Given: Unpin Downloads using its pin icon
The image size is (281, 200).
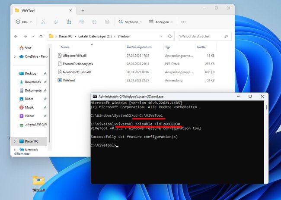Looking at the screenshot, I should [45, 82].
